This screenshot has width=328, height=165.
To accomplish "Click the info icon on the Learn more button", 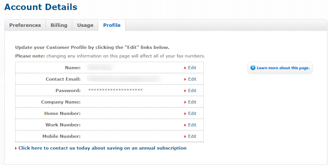I will pyautogui.click(x=254, y=68).
